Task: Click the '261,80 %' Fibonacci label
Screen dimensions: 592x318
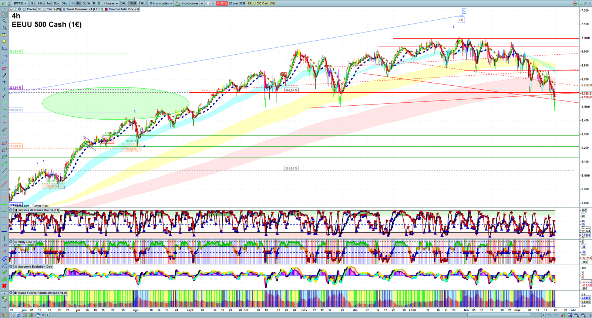Action: click(16, 51)
